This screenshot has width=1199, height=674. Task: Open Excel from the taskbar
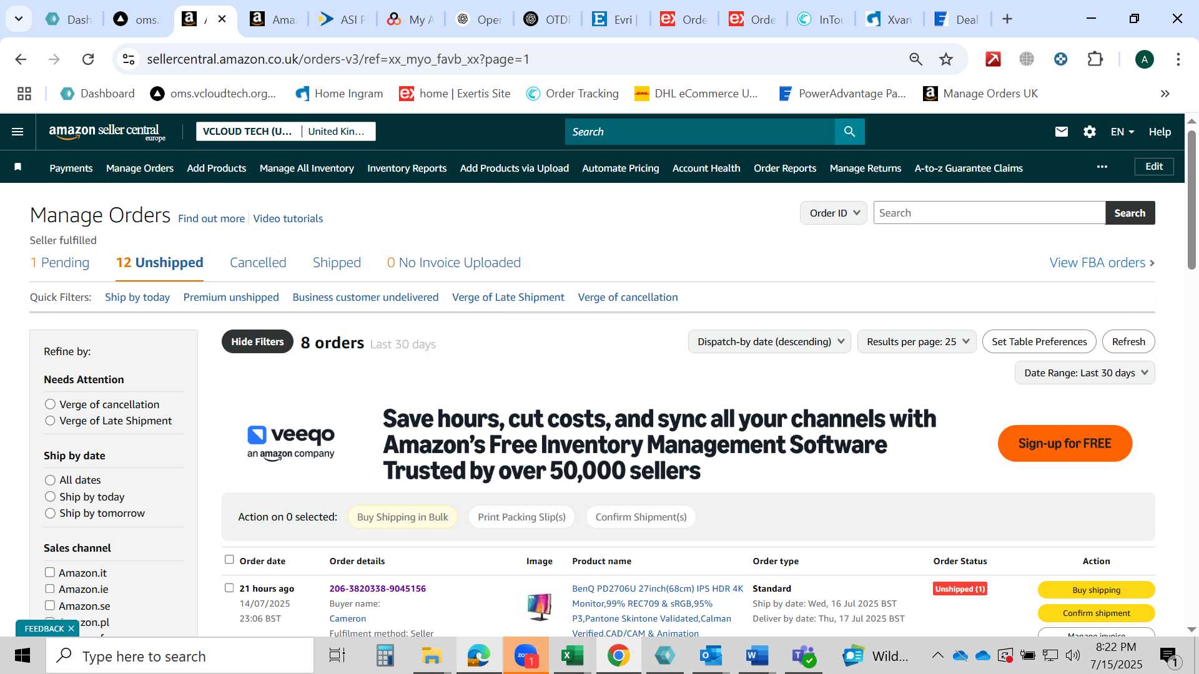[571, 656]
